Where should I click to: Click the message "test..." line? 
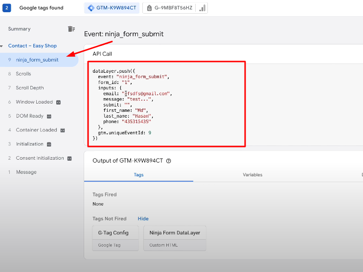[x=128, y=99]
